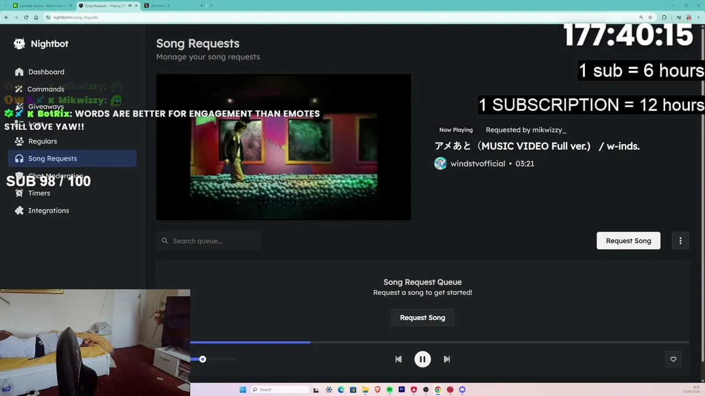Close the Song Requests browser tab

coord(136,5)
